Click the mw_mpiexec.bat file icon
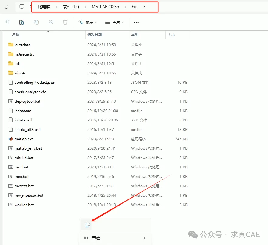 click(11, 195)
